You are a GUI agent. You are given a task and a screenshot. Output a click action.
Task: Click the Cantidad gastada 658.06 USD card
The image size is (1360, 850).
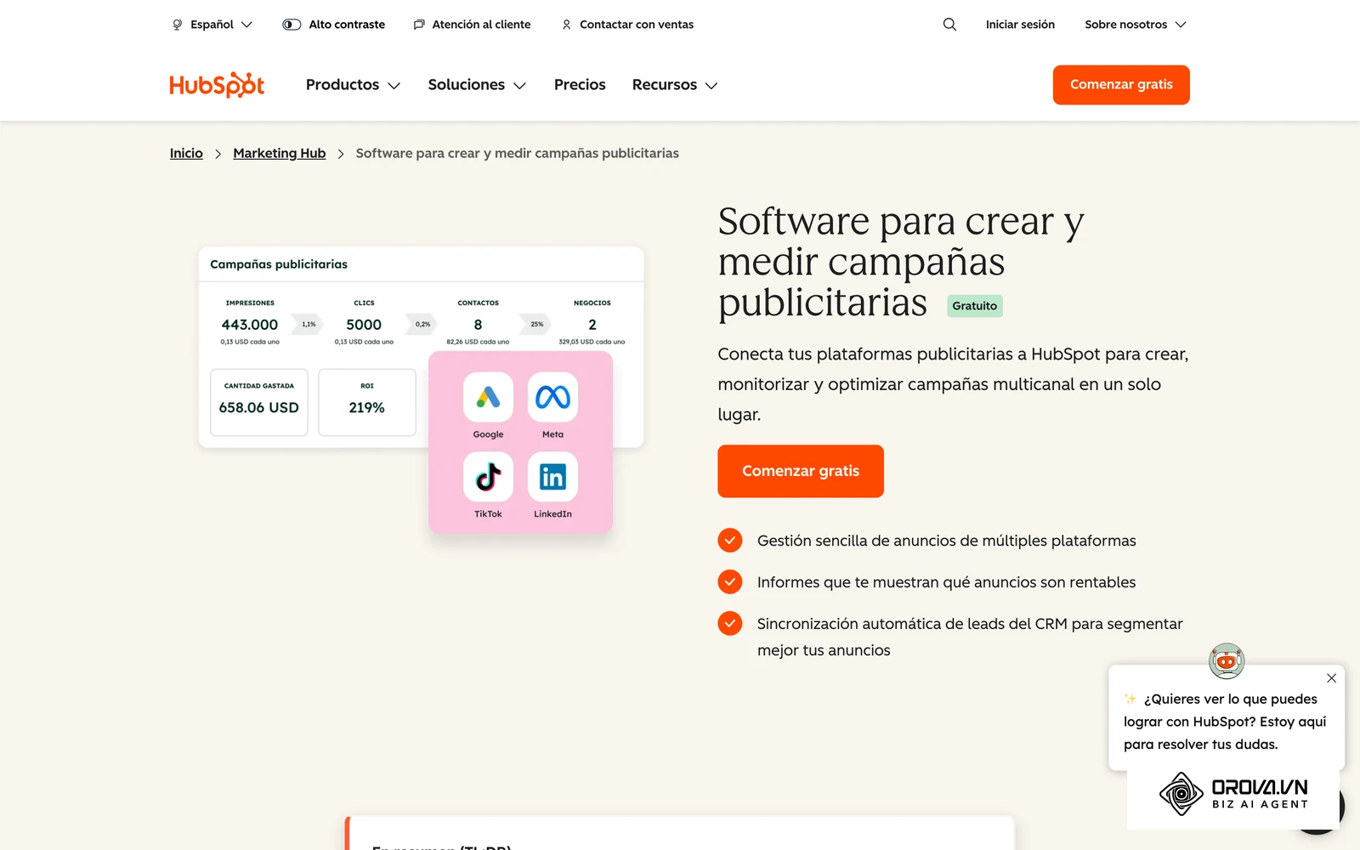pos(259,402)
